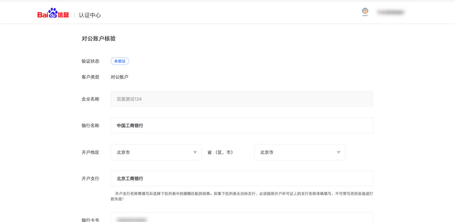
Task: Click into the 银行卡号 input field
Action: [x=241, y=218]
